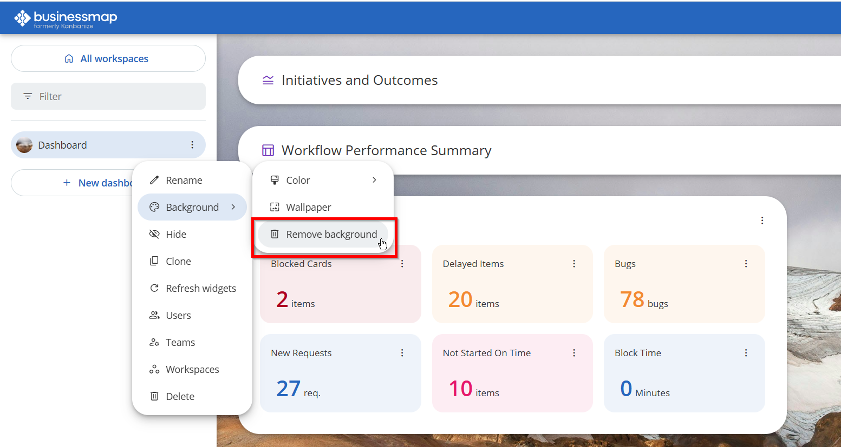841x447 pixels.
Task: Open the widget panel's top-right options menu
Action: point(762,221)
